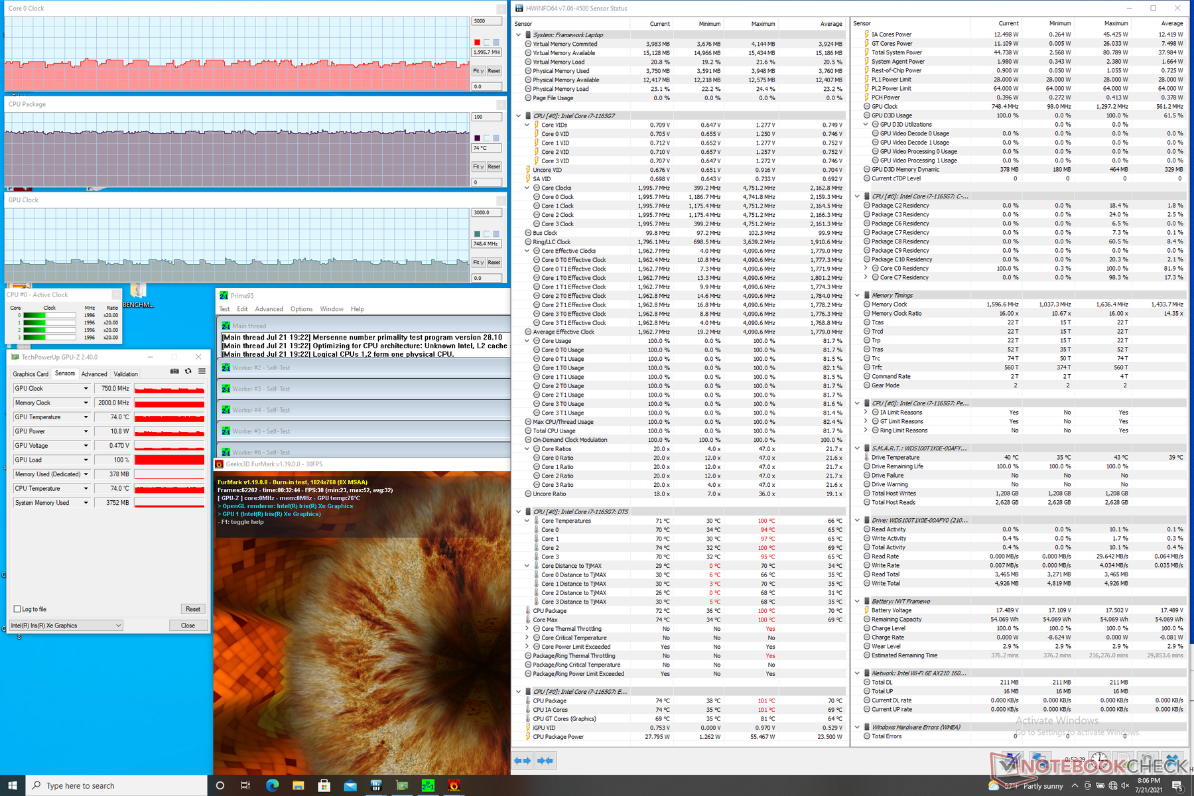The height and width of the screenshot is (796, 1194).
Task: Click the Prime95 title bar icon
Action: point(224,295)
